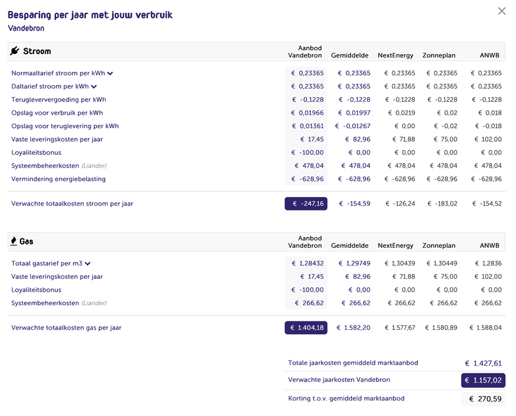Click Vandebron gastarief value 1,28432
This screenshot has height=416, width=516.
(x=308, y=263)
